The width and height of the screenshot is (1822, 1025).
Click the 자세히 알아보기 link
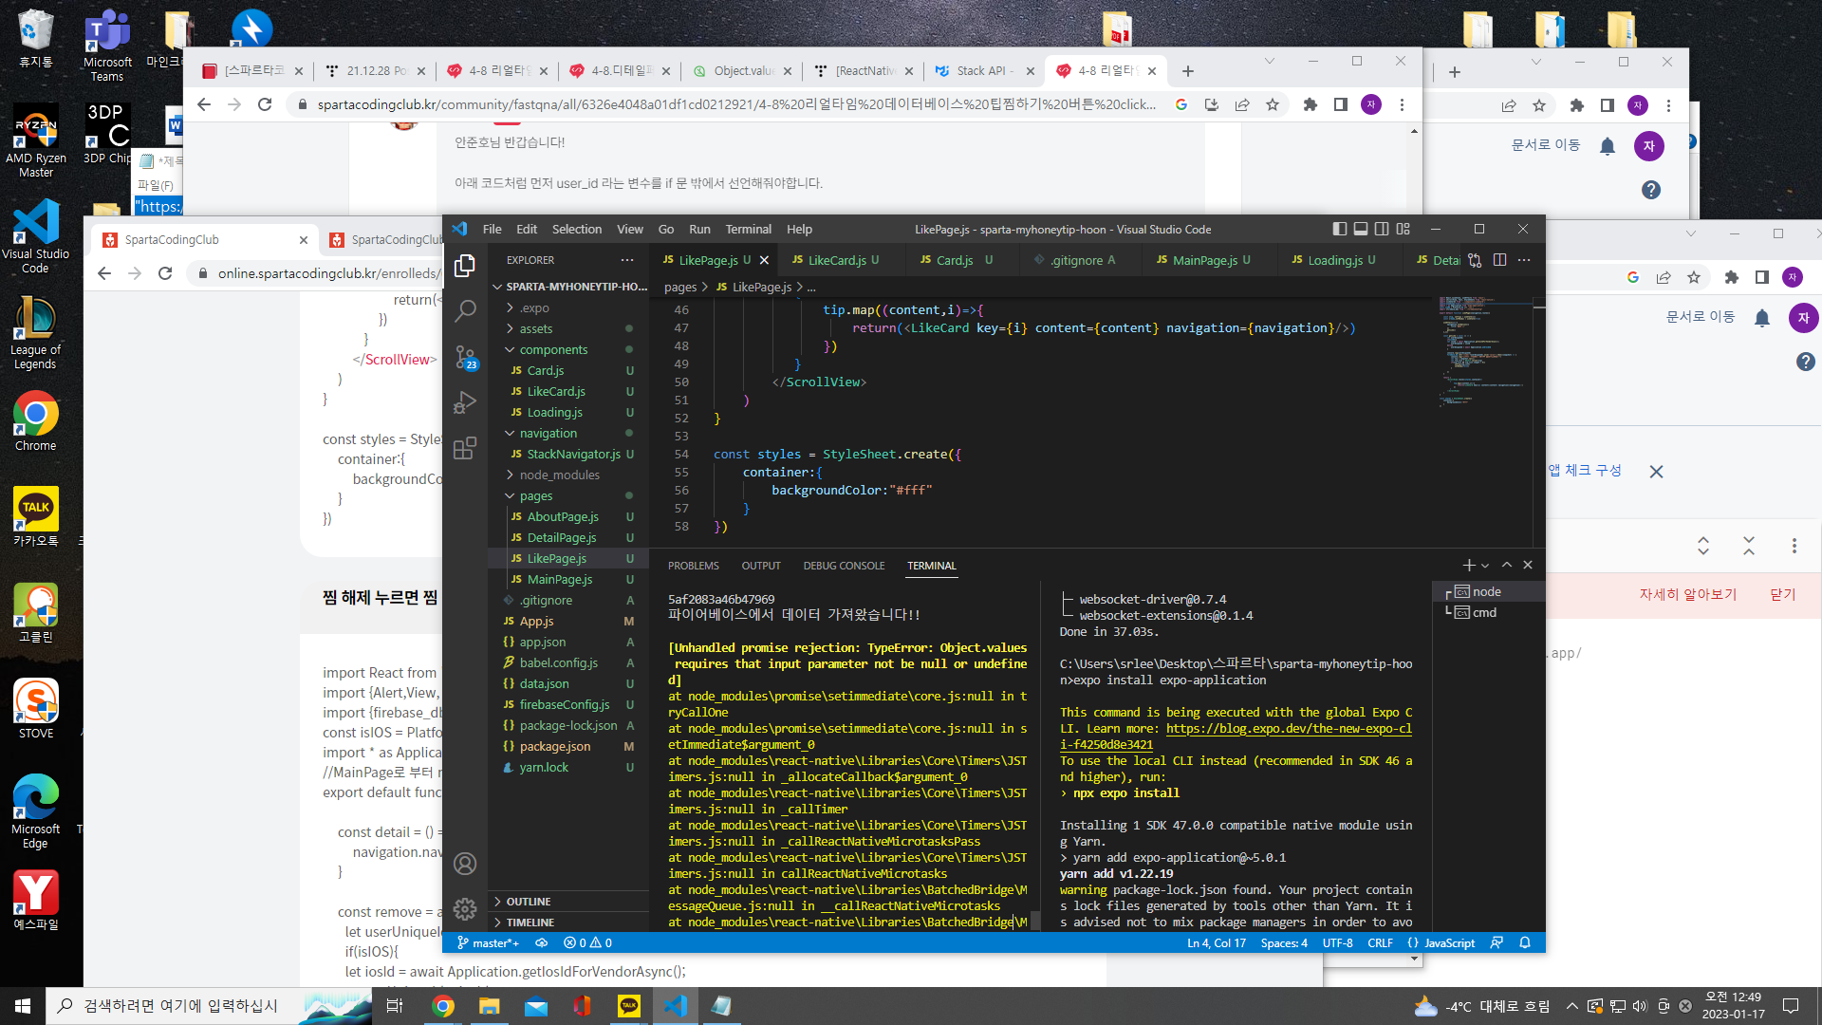[x=1688, y=594]
